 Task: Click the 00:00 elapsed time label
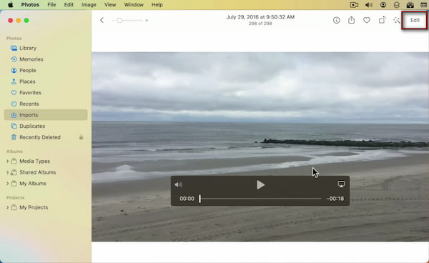tap(187, 199)
